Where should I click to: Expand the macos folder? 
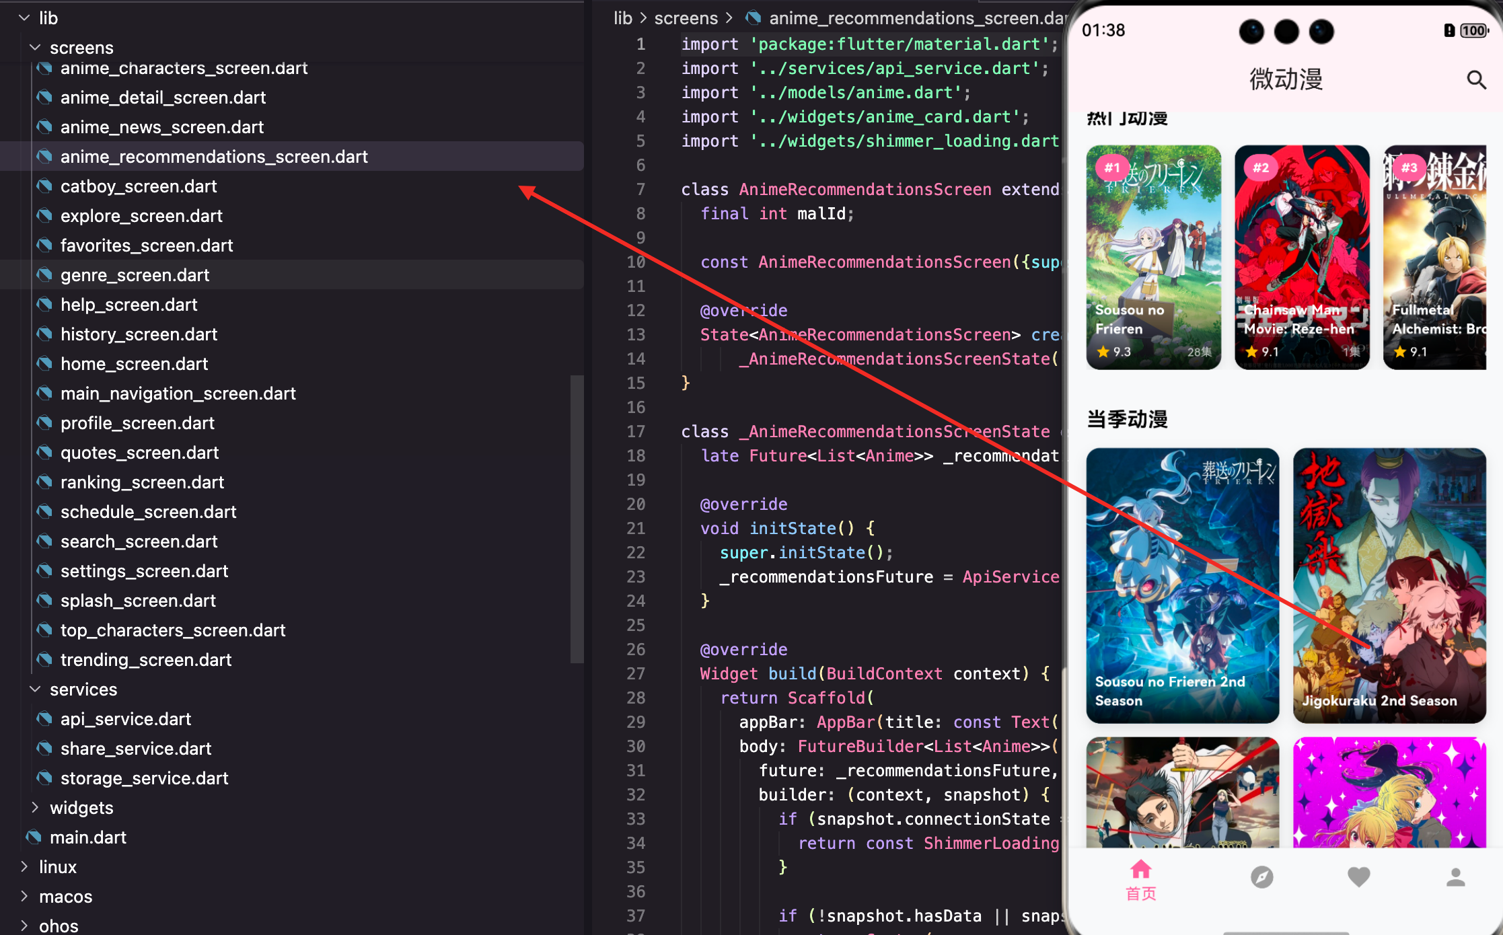click(24, 897)
